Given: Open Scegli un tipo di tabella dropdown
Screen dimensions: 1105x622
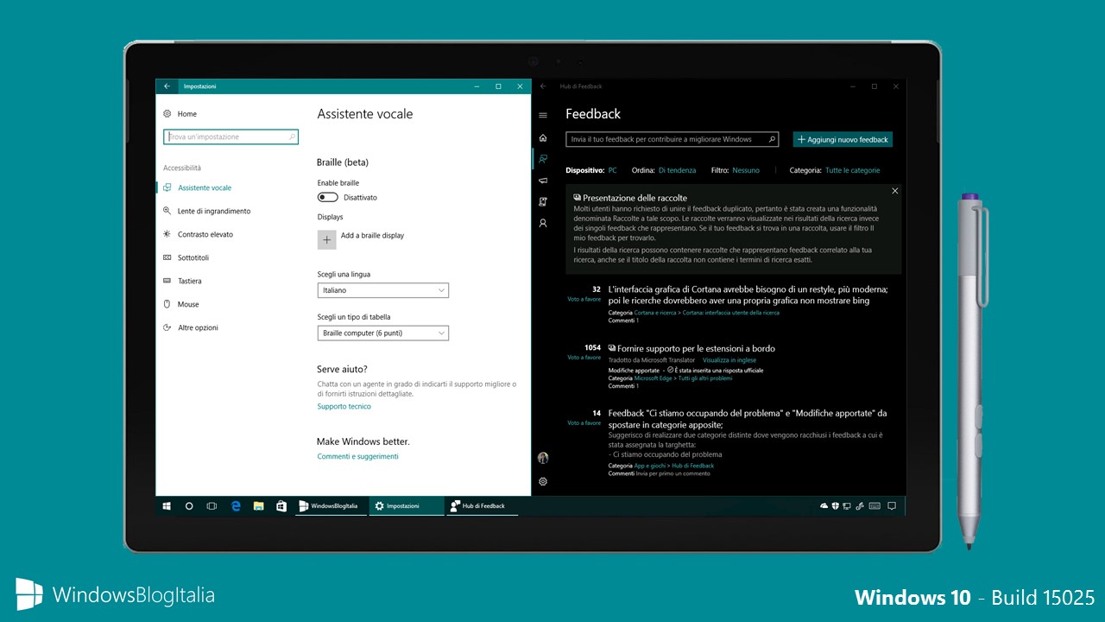Looking at the screenshot, I should tap(382, 333).
